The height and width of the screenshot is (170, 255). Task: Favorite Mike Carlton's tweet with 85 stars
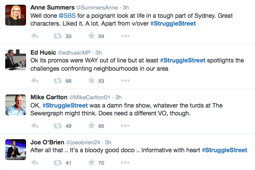[x=91, y=125]
